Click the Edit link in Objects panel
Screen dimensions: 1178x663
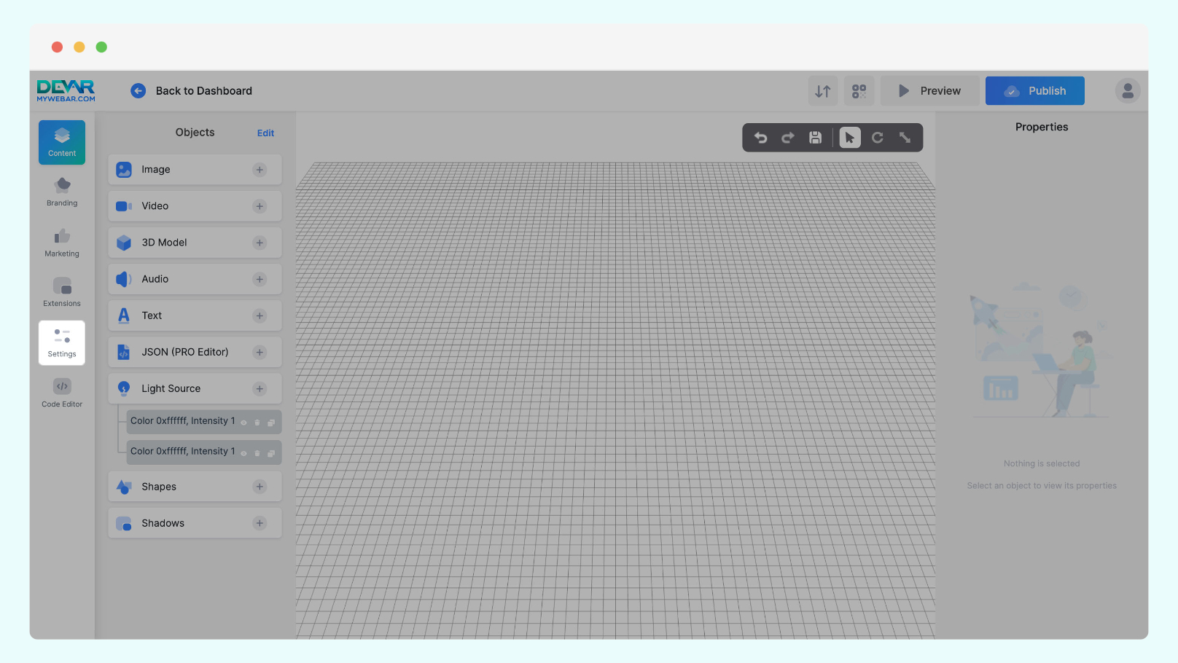pyautogui.click(x=265, y=133)
